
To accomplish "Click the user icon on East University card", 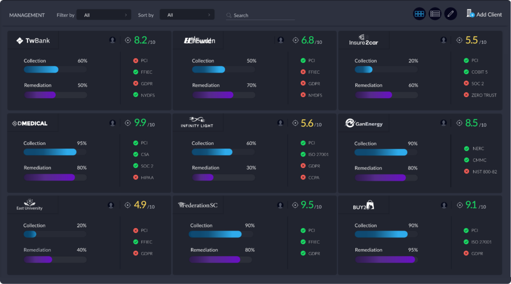I will point(111,205).
